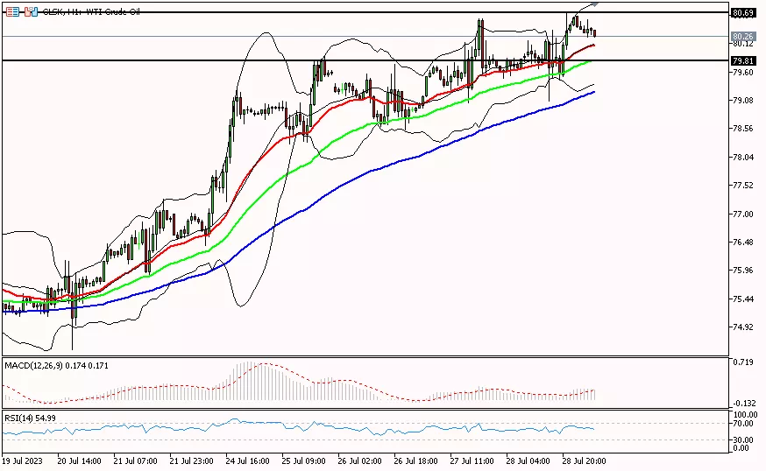Click the 26 Jul 18:00 time label

click(415, 460)
